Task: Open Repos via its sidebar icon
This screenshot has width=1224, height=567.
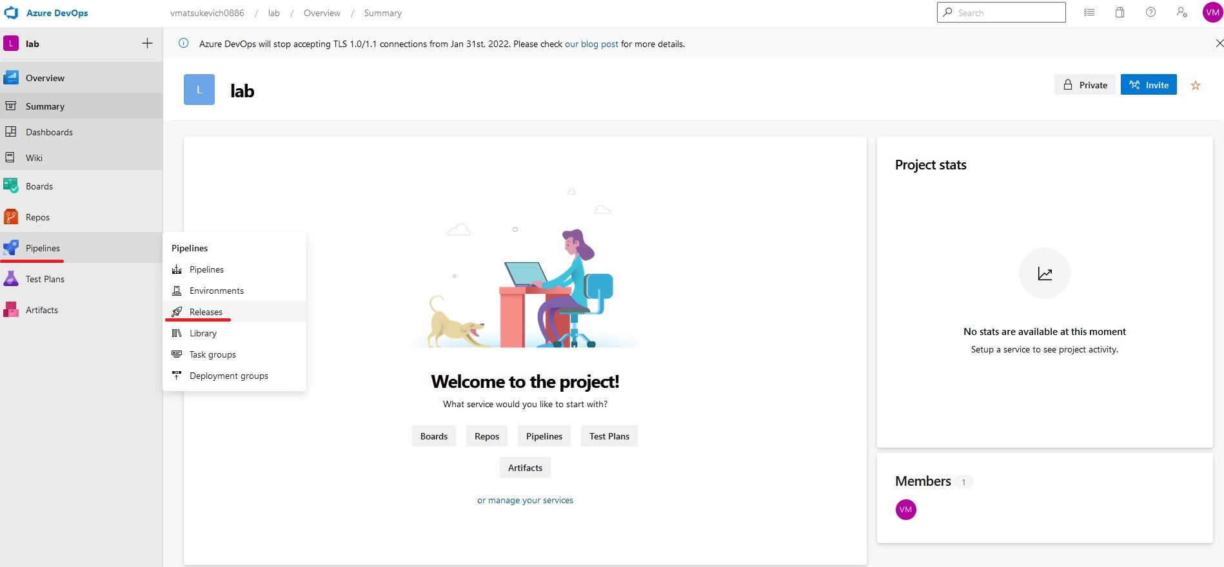Action: [x=11, y=217]
